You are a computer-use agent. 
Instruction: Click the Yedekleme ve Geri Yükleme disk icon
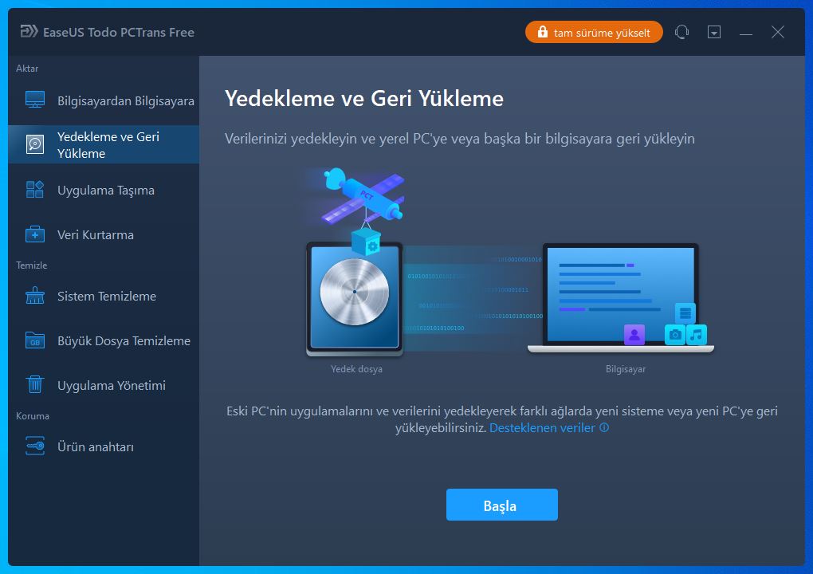pos(35,144)
